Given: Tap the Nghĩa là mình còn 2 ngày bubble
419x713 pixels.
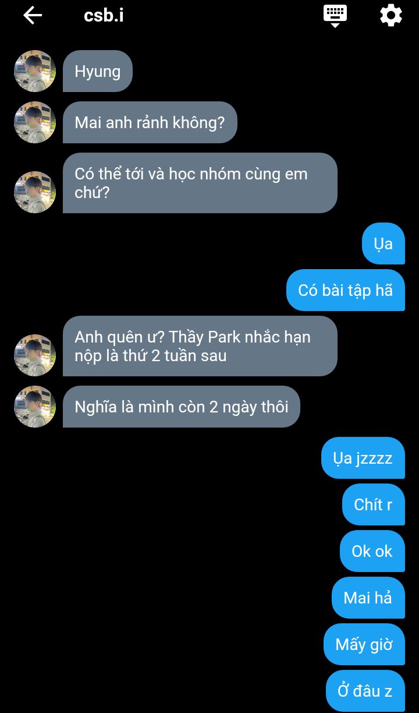Looking at the screenshot, I should click(x=182, y=407).
